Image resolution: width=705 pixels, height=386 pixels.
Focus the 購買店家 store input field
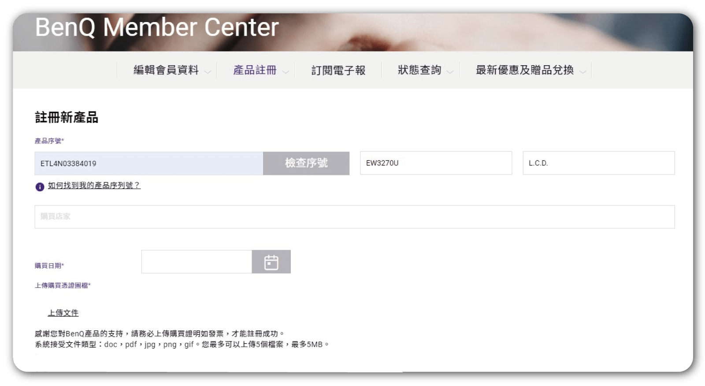point(355,217)
